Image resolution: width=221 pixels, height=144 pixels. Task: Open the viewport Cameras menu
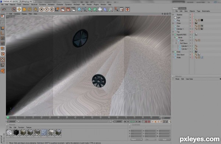click(17, 14)
